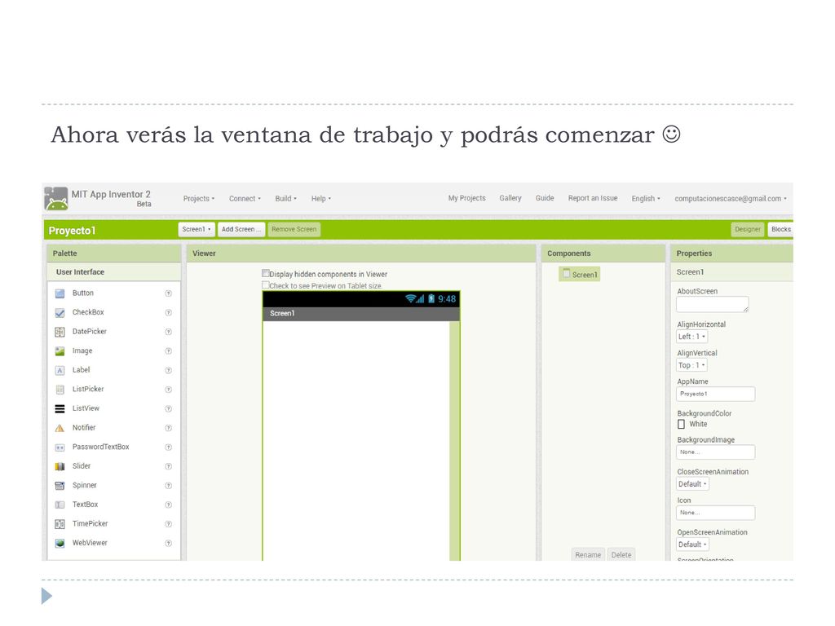
Task: Click the Add Screen button
Action: [241, 229]
